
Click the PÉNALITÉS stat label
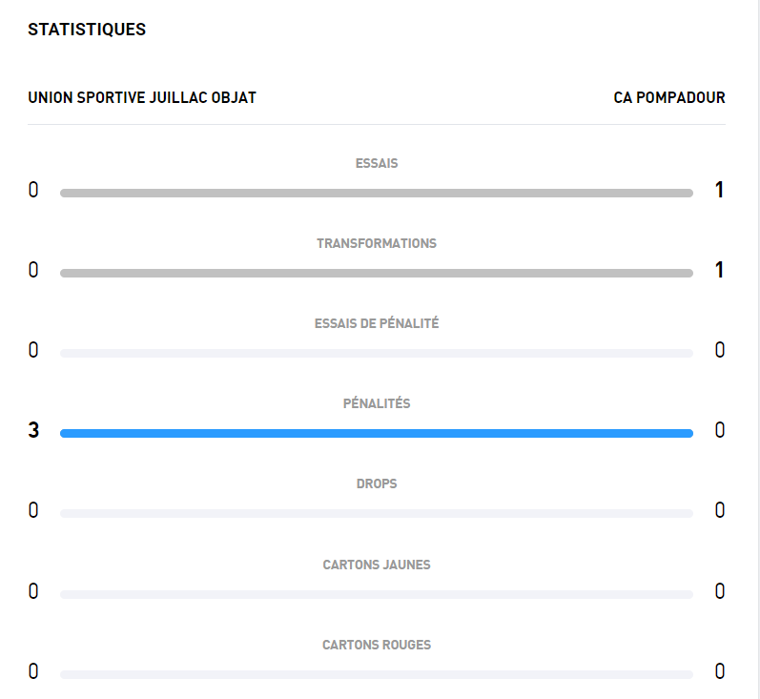[x=377, y=403]
